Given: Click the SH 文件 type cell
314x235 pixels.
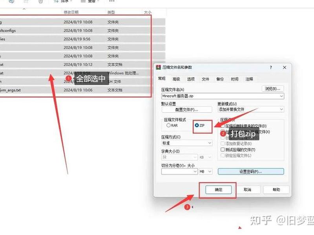Looking at the screenshot, I should [114, 81].
